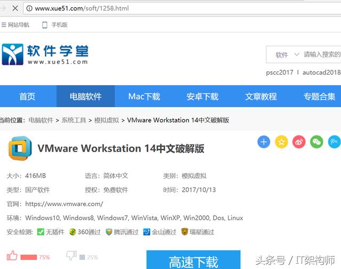341x269 pixels.
Task: Click the 360通过 security badge icon
Action: pyautogui.click(x=72, y=232)
